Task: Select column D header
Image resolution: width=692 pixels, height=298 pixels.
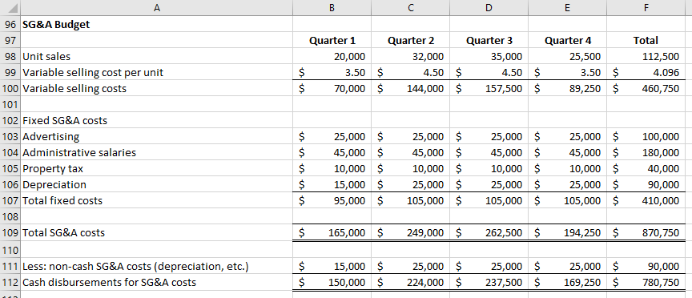Action: pos(489,7)
